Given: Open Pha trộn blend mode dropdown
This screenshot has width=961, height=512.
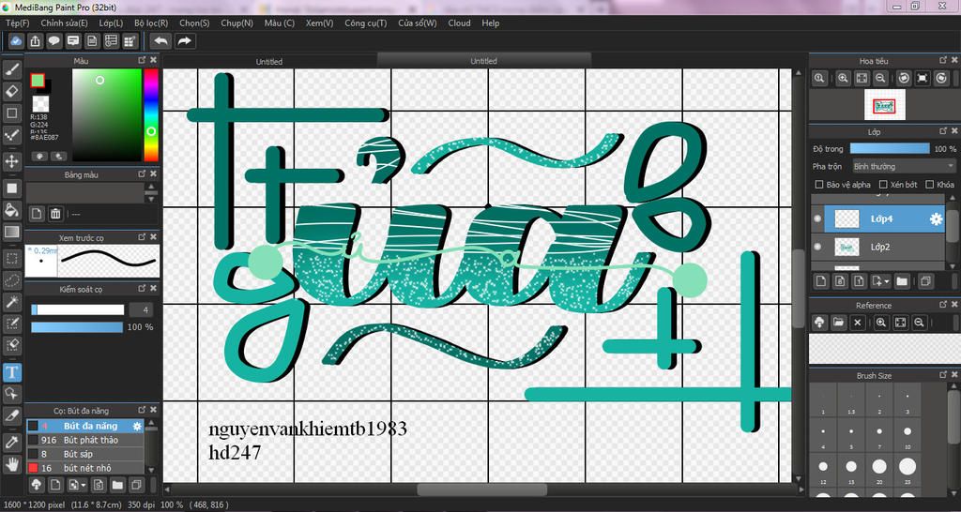Looking at the screenshot, I should coord(904,167).
